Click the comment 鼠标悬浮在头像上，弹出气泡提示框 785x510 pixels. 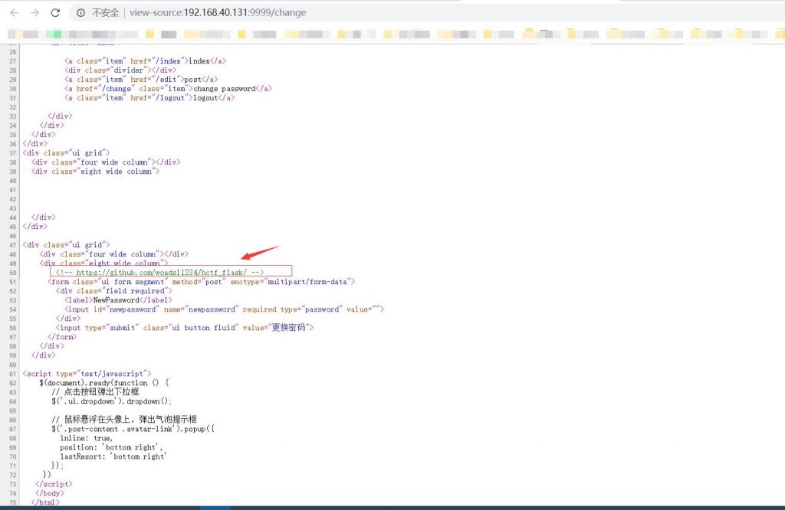click(124, 420)
